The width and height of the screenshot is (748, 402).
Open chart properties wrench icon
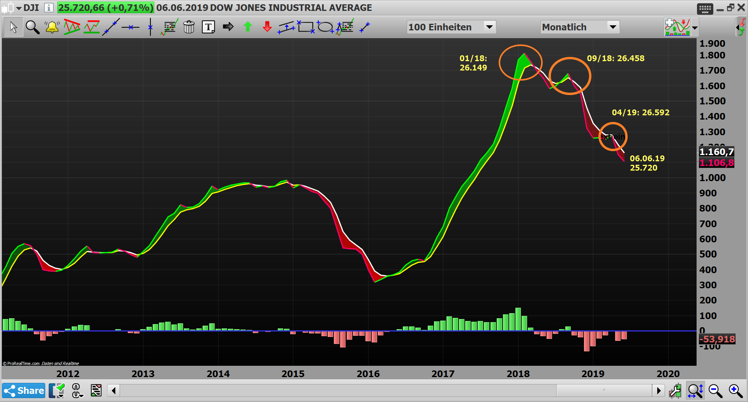(x=676, y=390)
